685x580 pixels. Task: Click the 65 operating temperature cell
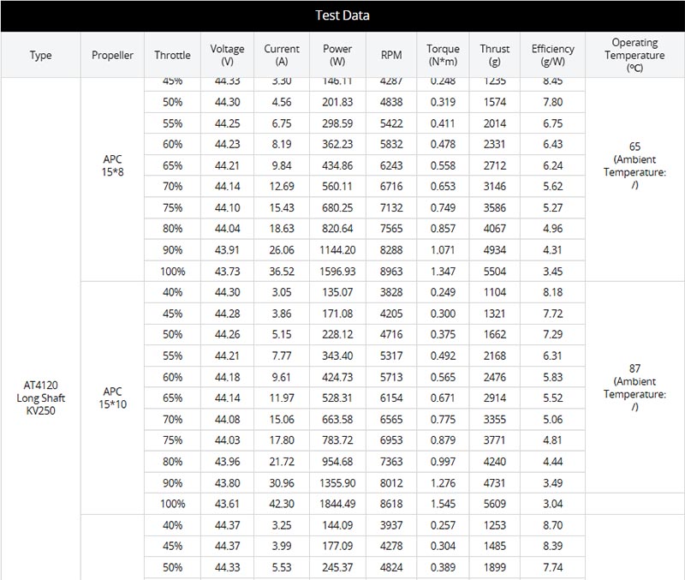tap(634, 165)
